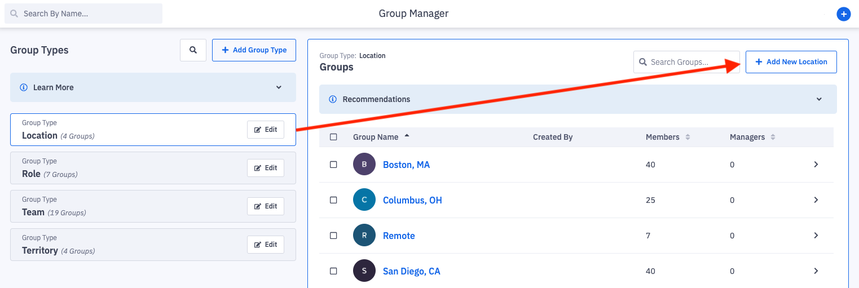
Task: Click Add New Location button
Action: point(791,62)
